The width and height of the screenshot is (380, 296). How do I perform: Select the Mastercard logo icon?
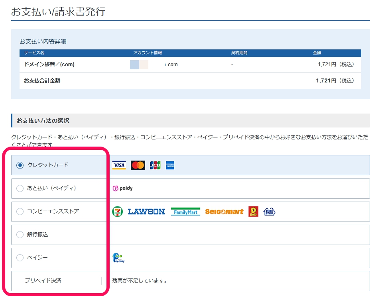(x=137, y=165)
